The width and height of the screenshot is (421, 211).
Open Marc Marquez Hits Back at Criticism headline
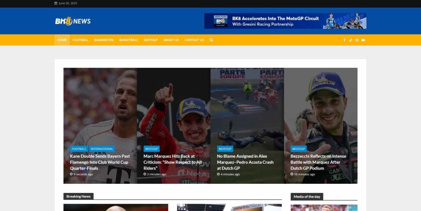(x=172, y=162)
